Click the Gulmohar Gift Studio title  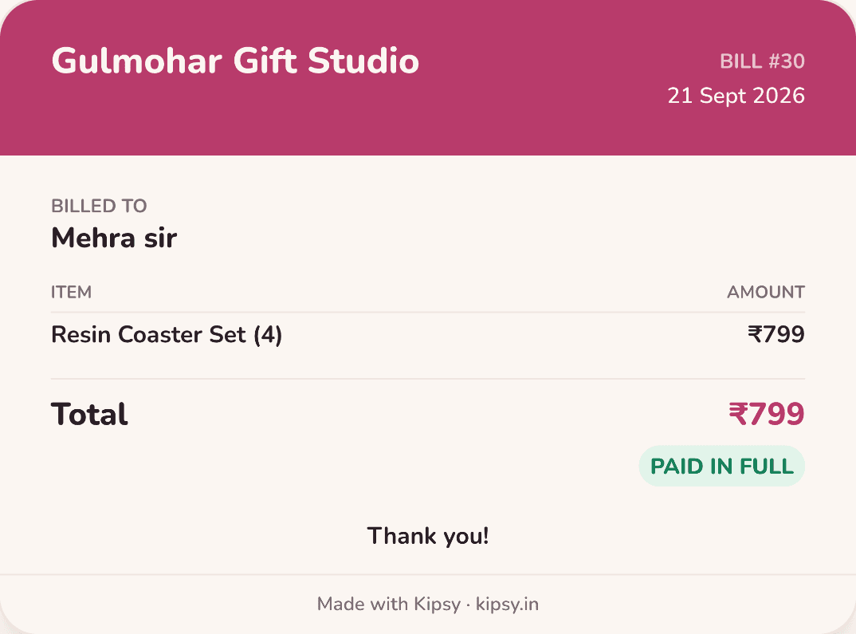[235, 61]
